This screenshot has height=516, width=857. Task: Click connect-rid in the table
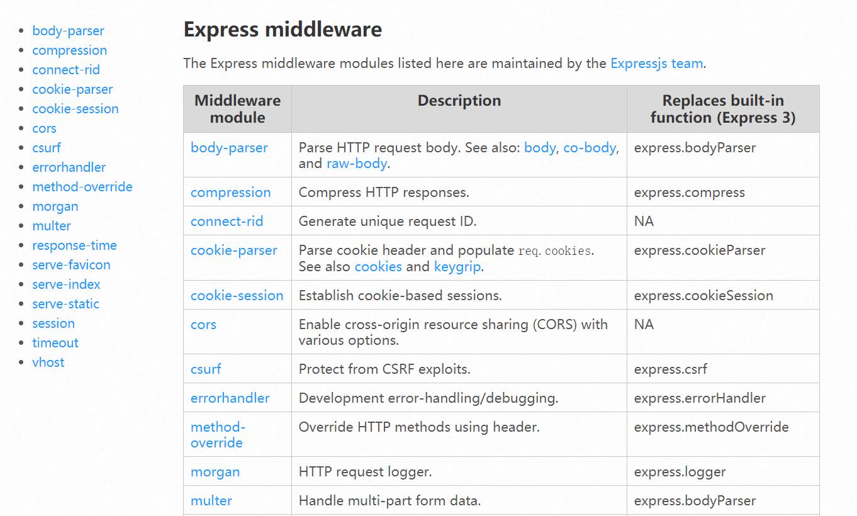point(227,222)
